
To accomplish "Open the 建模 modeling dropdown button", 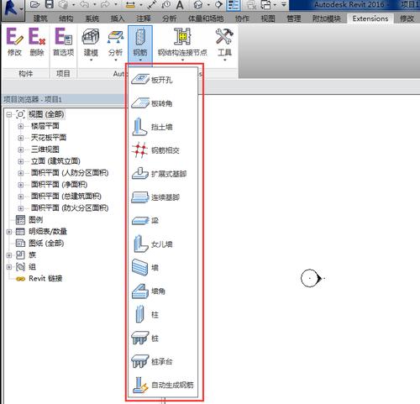I will click(x=91, y=45).
